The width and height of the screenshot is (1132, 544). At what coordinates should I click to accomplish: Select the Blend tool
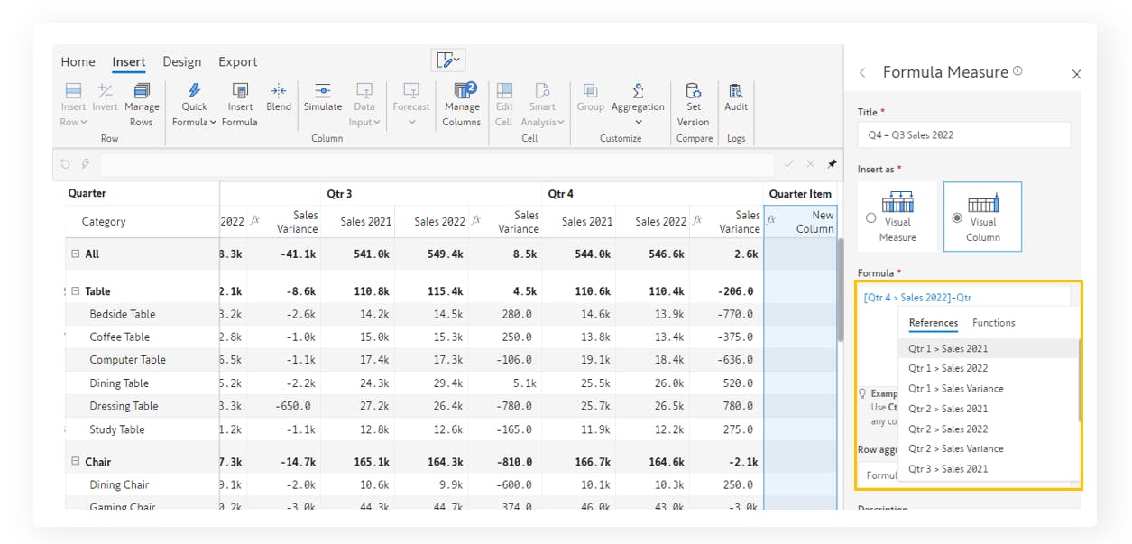(279, 91)
